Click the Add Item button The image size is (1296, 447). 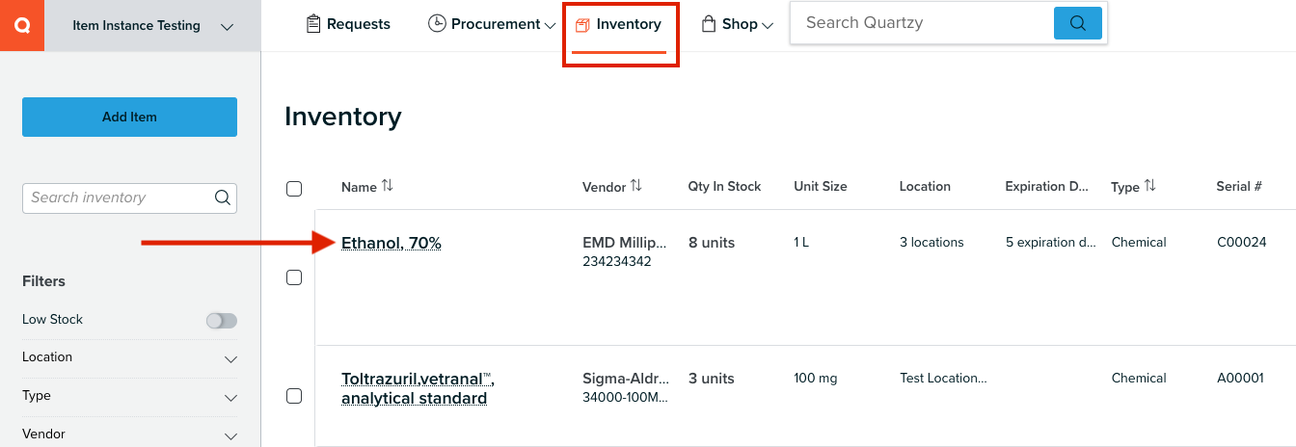(x=129, y=117)
